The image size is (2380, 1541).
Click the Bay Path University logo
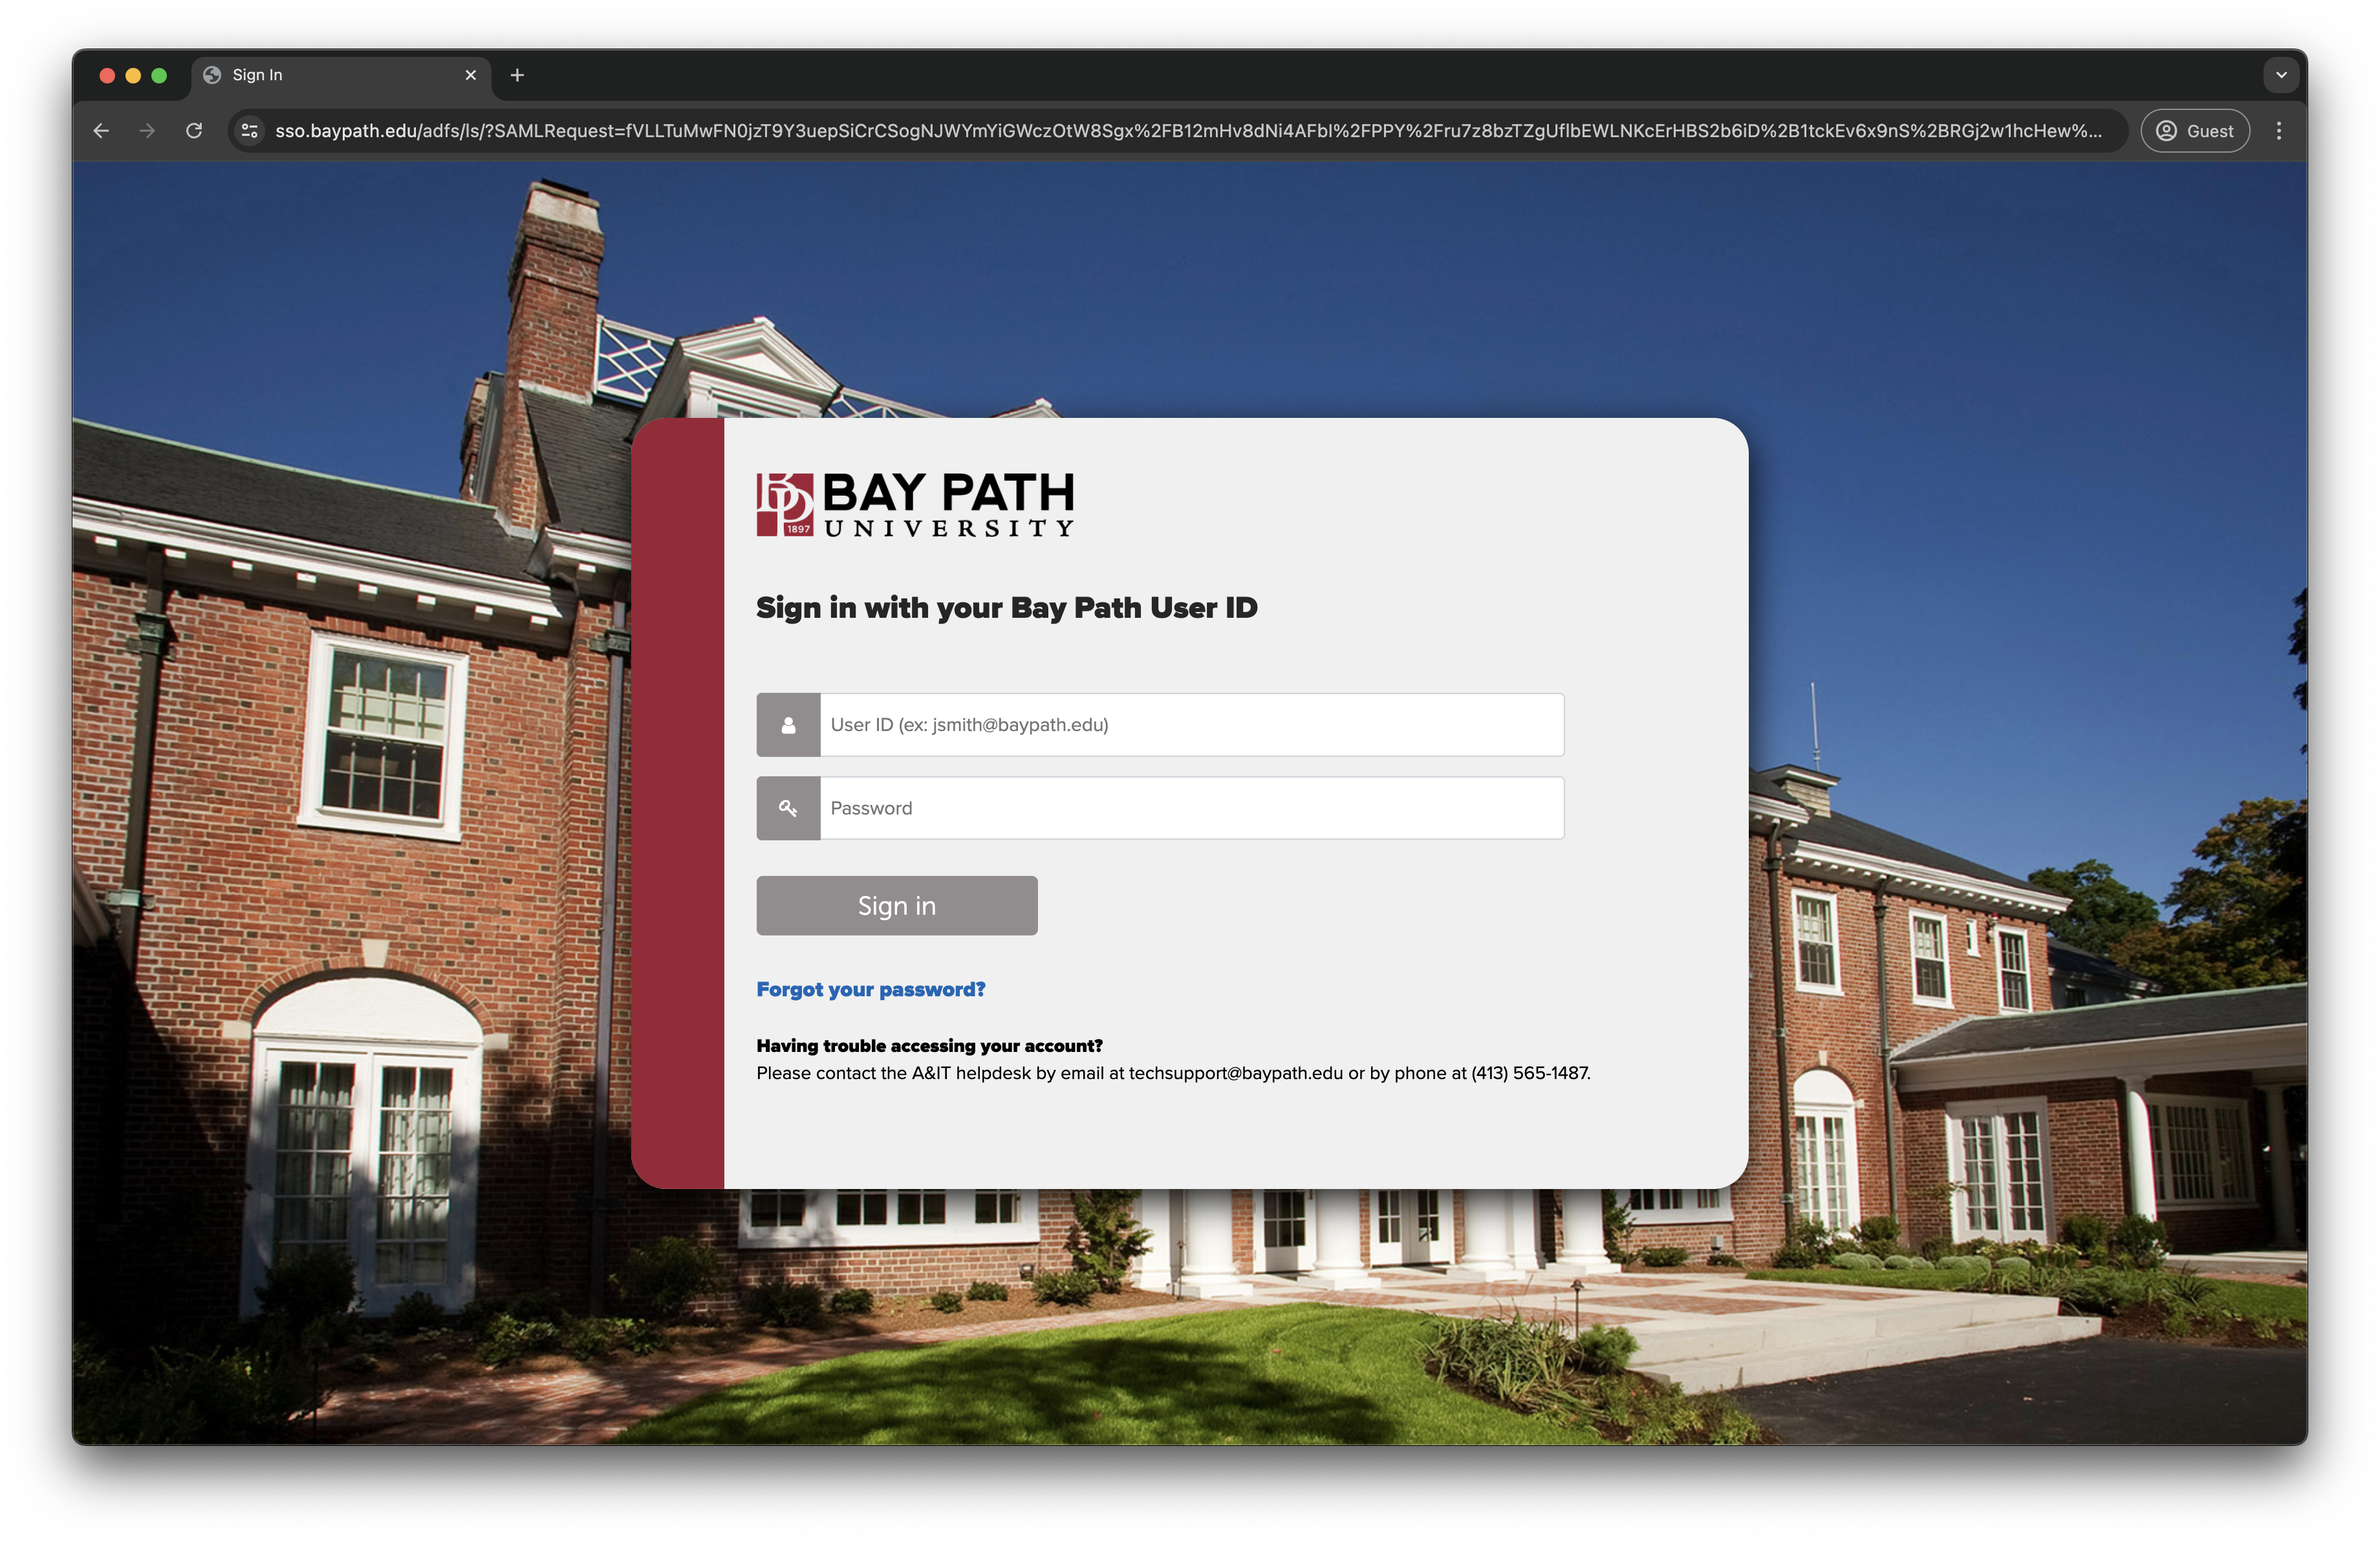[x=915, y=505]
